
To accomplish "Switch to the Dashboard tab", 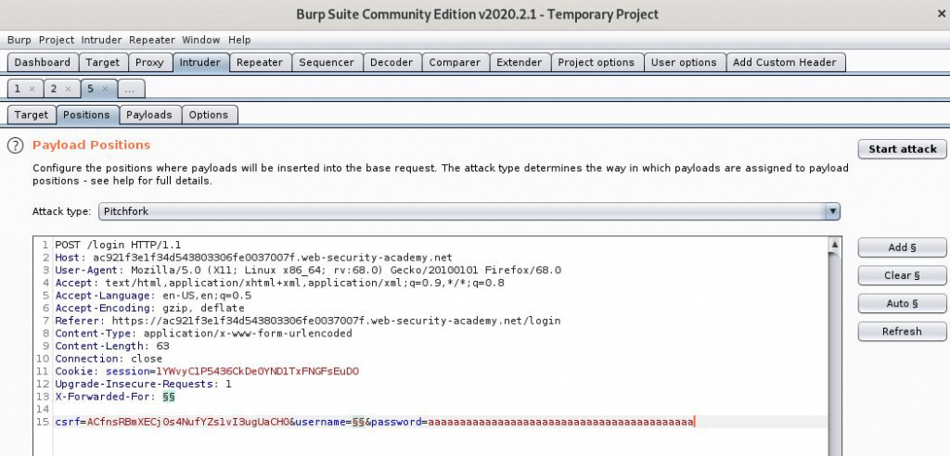I will 43,62.
